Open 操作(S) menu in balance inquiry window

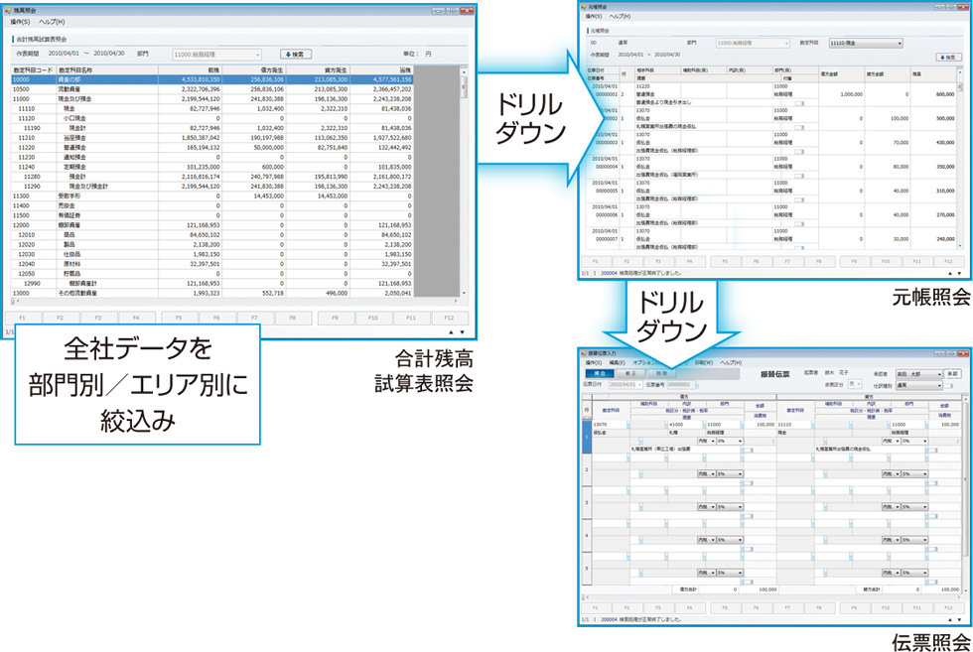[x=20, y=22]
